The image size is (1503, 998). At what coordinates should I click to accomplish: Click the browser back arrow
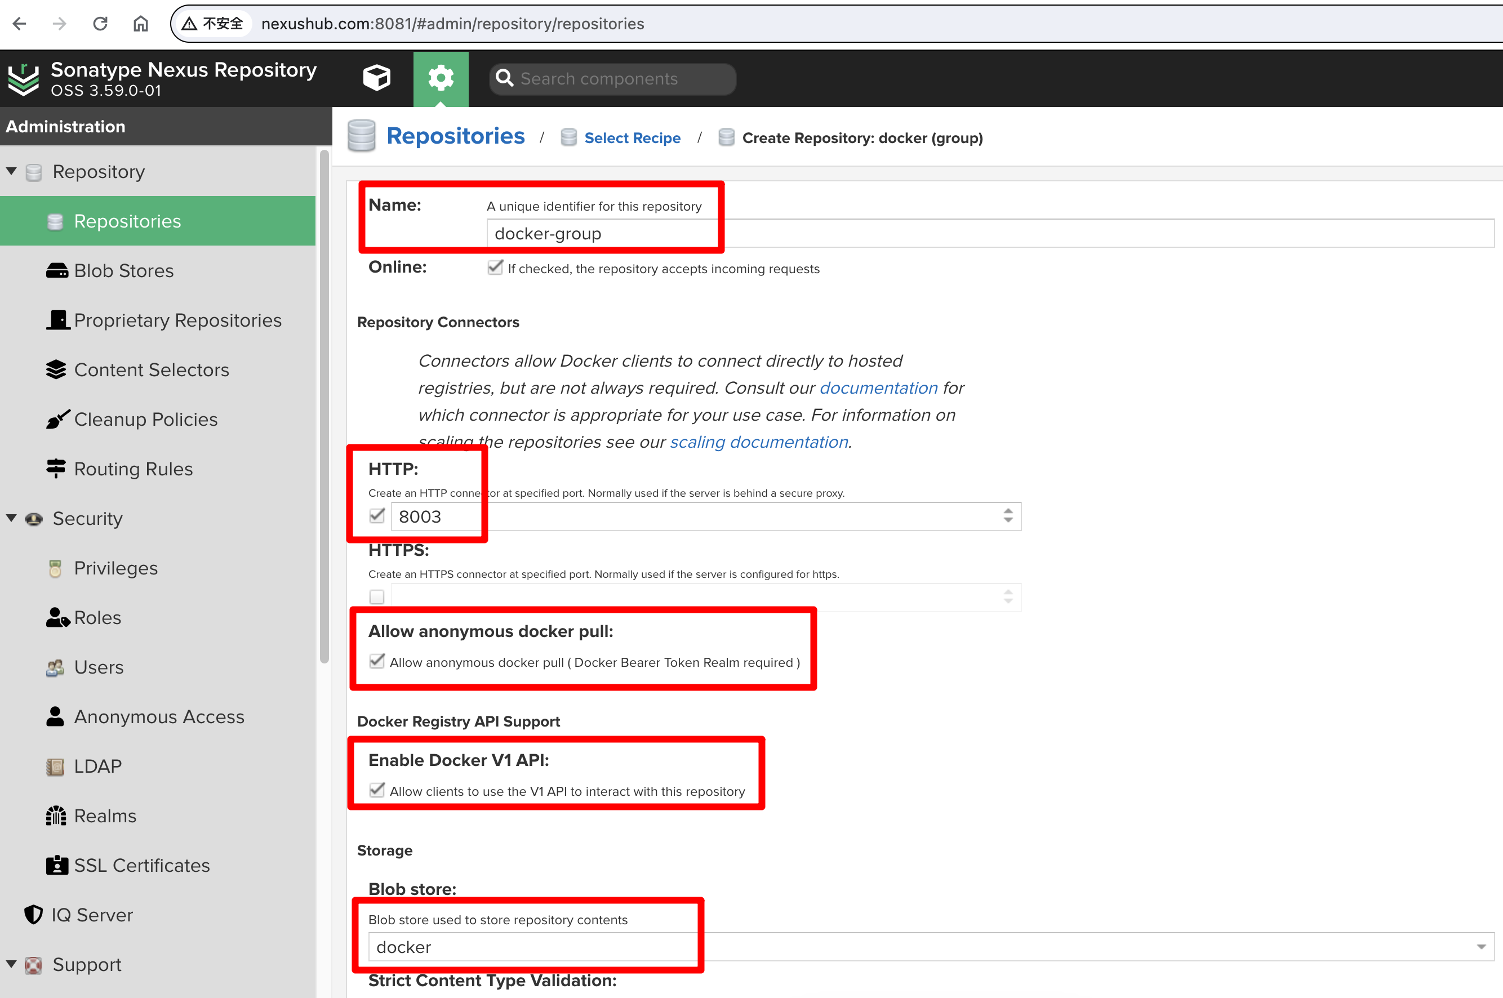(x=20, y=24)
